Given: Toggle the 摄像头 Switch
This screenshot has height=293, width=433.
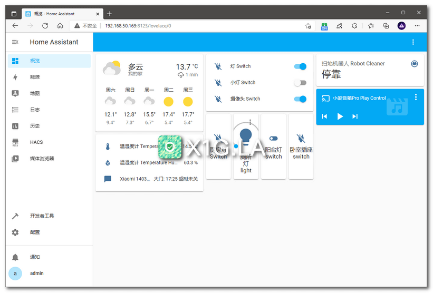Looking at the screenshot, I should [x=300, y=99].
